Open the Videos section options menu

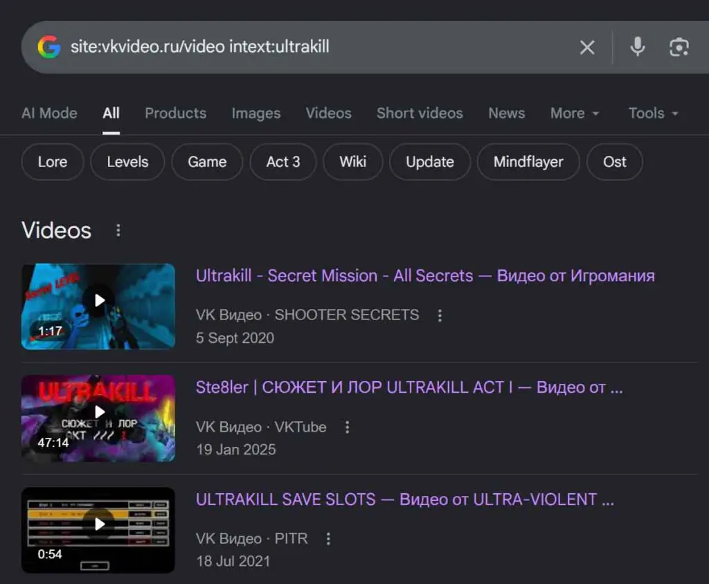click(x=118, y=230)
